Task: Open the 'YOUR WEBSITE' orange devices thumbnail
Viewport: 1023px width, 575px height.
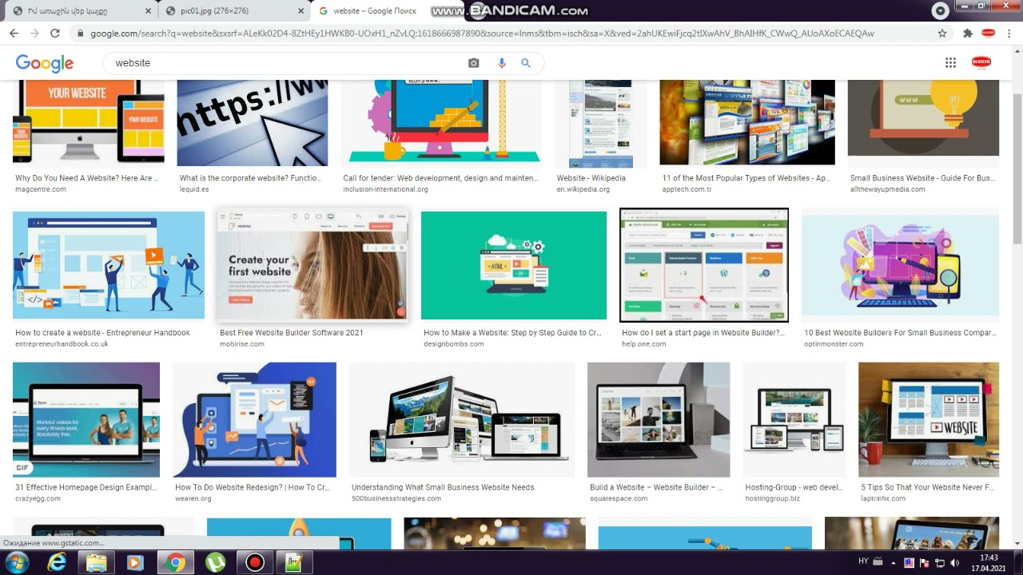Action: tap(89, 122)
